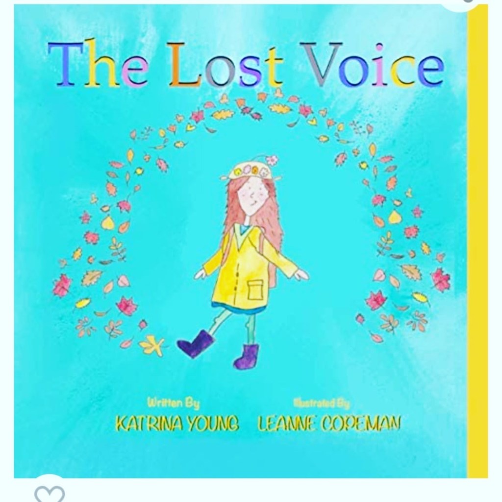502x502 pixels.
Task: Click the standing purple boot
Action: click(x=246, y=356)
